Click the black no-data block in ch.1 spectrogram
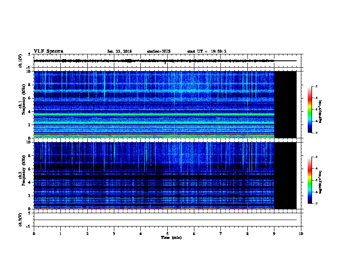The image size is (339, 262). [285, 104]
